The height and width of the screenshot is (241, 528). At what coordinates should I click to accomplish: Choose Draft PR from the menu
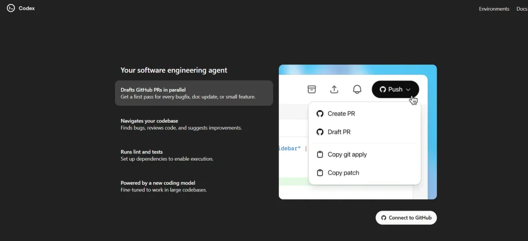(x=365, y=132)
